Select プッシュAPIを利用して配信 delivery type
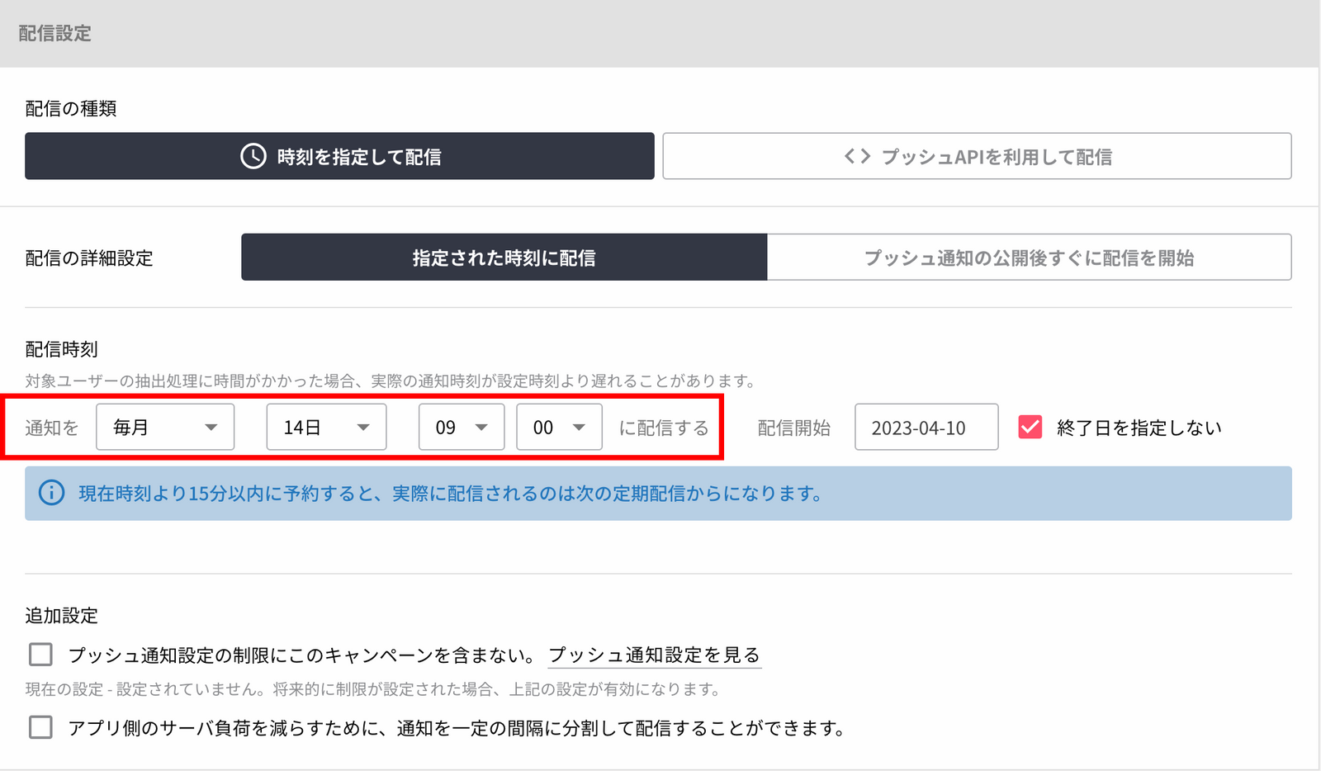1321x771 pixels. click(x=977, y=156)
